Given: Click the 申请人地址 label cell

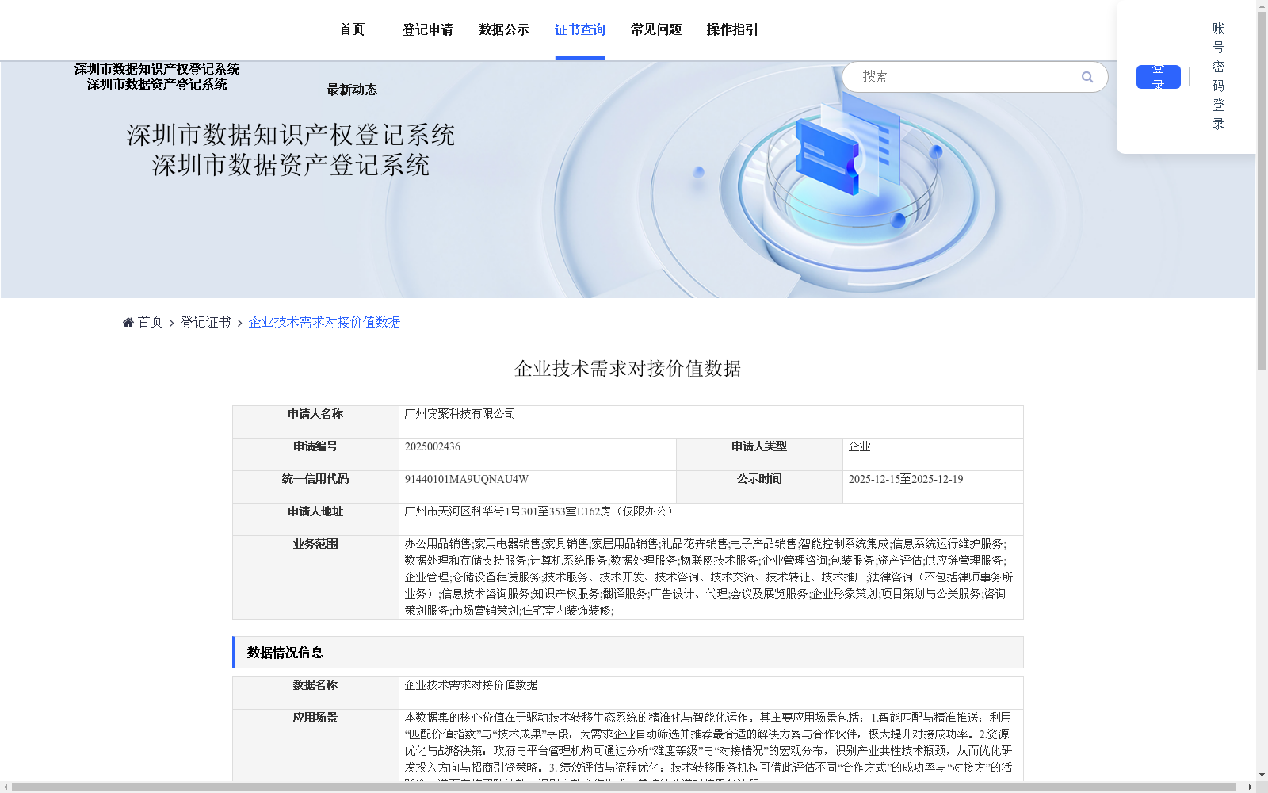Looking at the screenshot, I should click(x=315, y=519).
